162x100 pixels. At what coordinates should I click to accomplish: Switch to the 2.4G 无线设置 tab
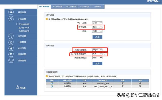pos(44,7)
